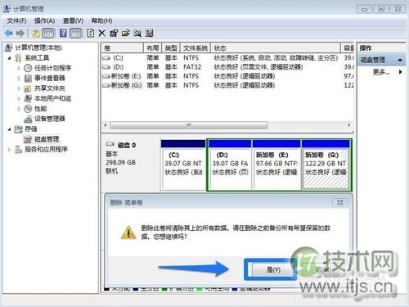
Task: Select 性能 in the tree
Action: click(x=41, y=109)
